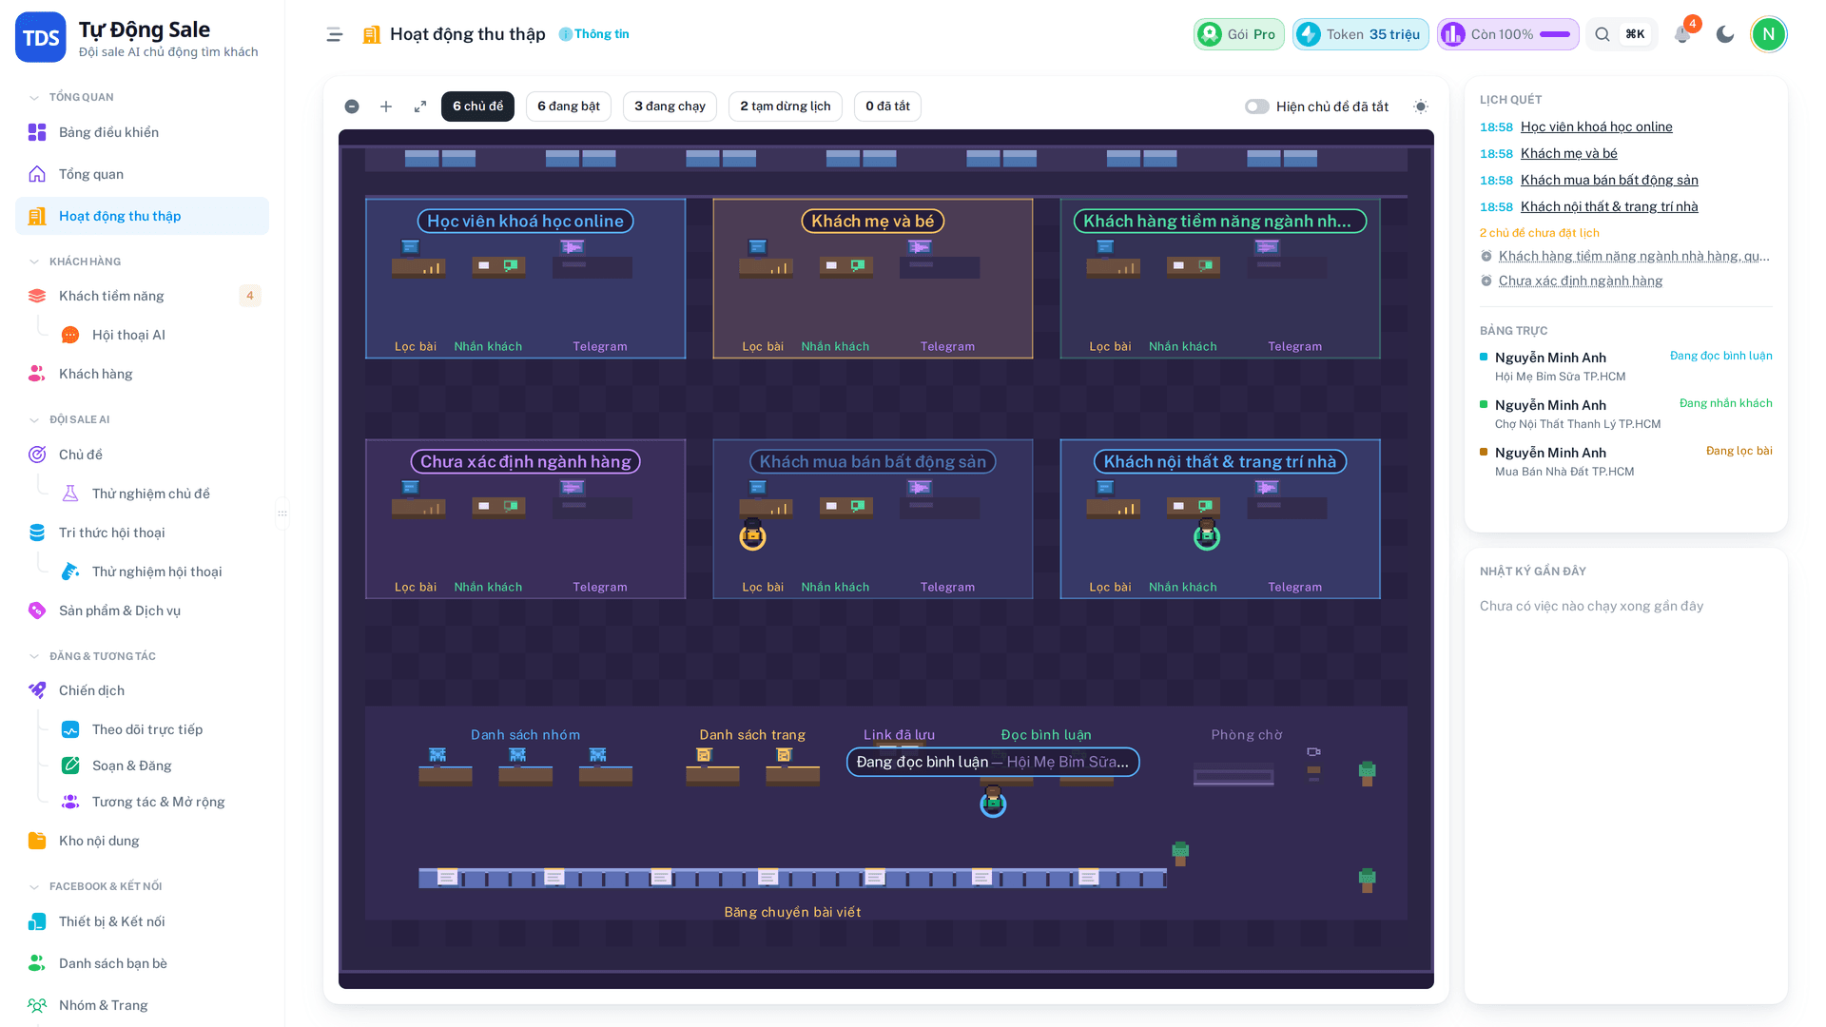Open the Thông tin link

coord(593,34)
